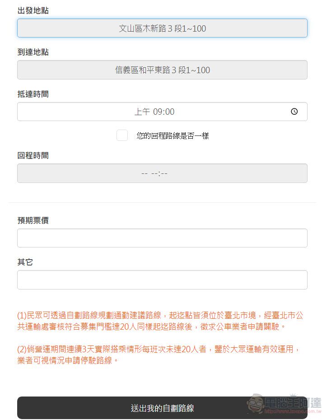
Task: Open the arrival time clock picker icon
Action: click(294, 111)
